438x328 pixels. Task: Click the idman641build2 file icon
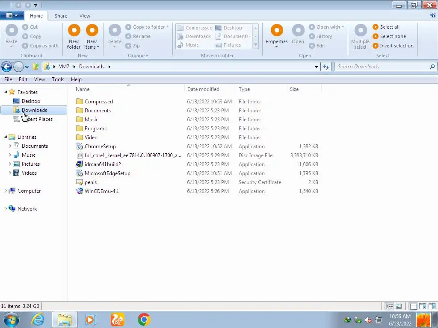click(80, 164)
